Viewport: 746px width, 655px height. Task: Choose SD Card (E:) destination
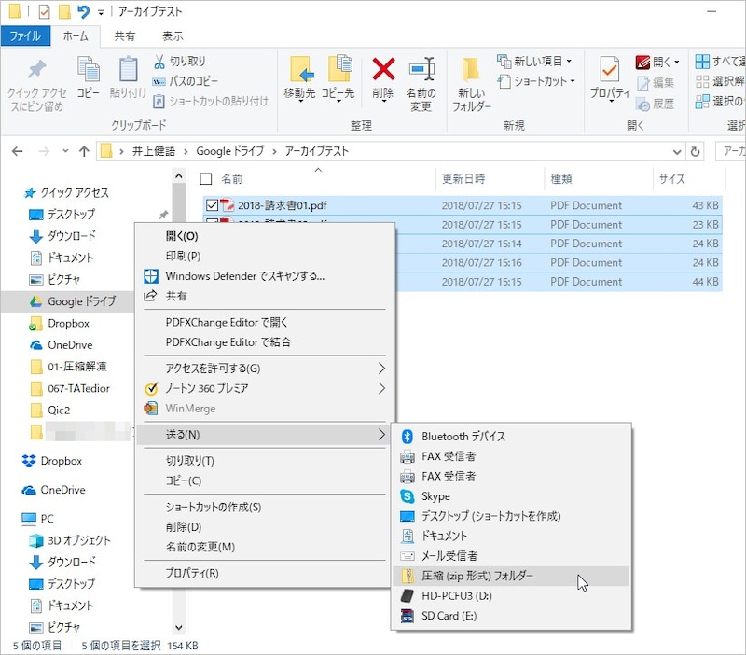pos(511,616)
